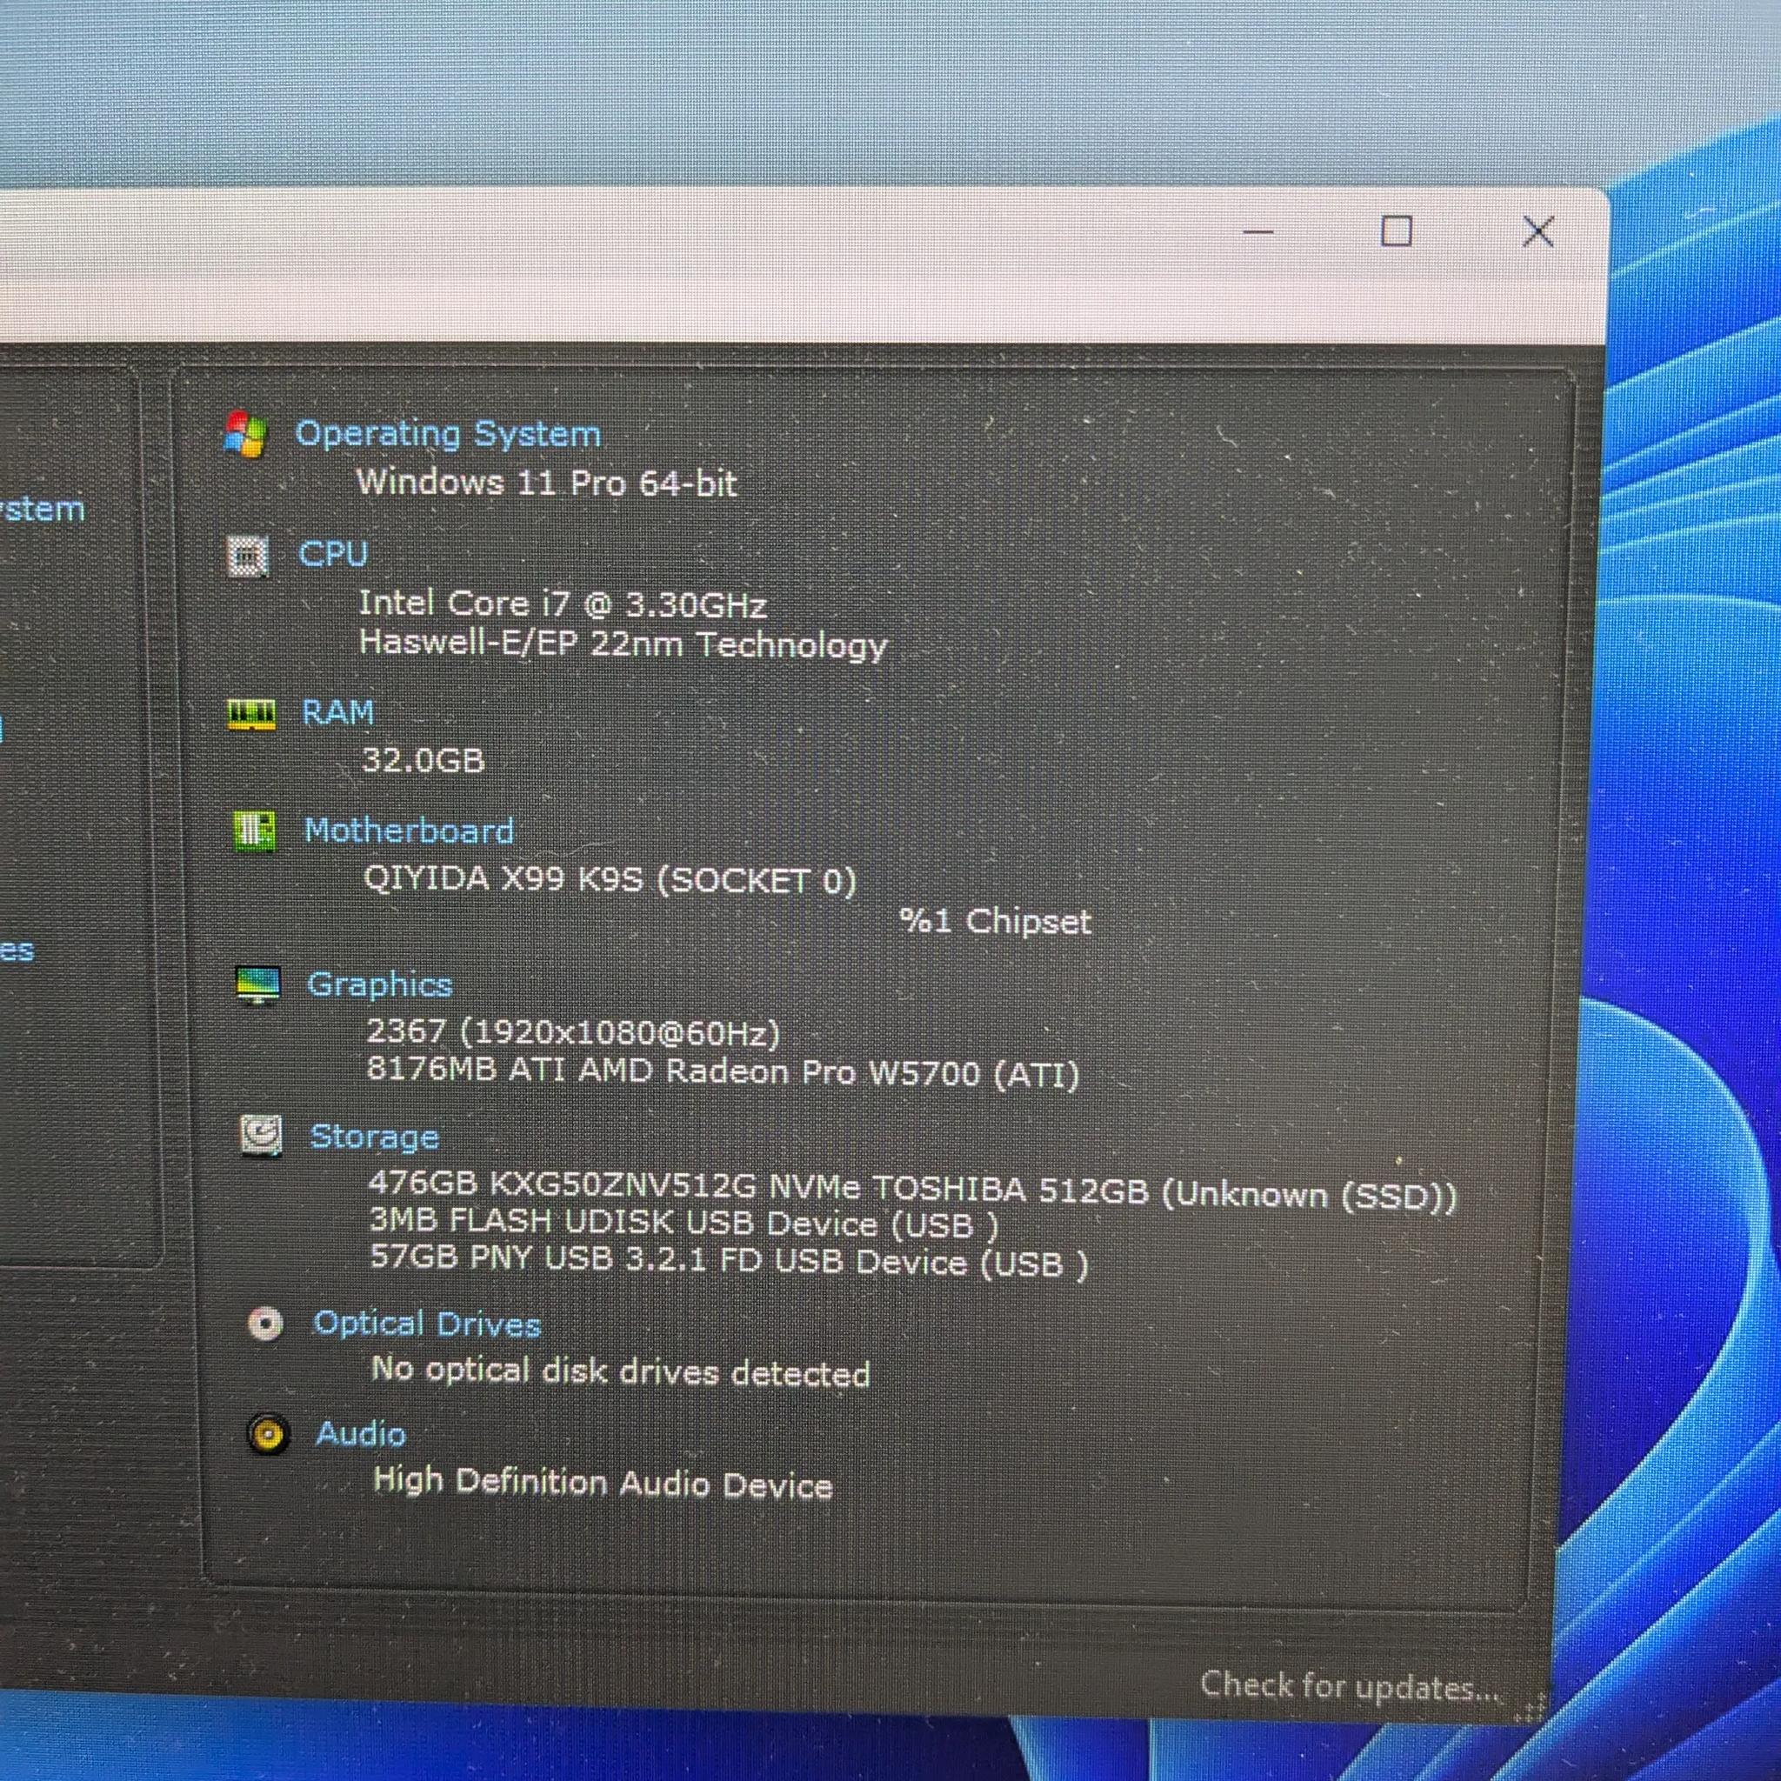Select QIYIDA X99 K9S motherboard text
Image resolution: width=1781 pixels, height=1781 pixels.
[610, 880]
